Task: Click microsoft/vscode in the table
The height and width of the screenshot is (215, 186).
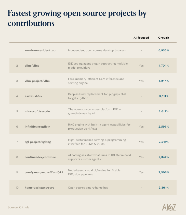Action: [37, 111]
